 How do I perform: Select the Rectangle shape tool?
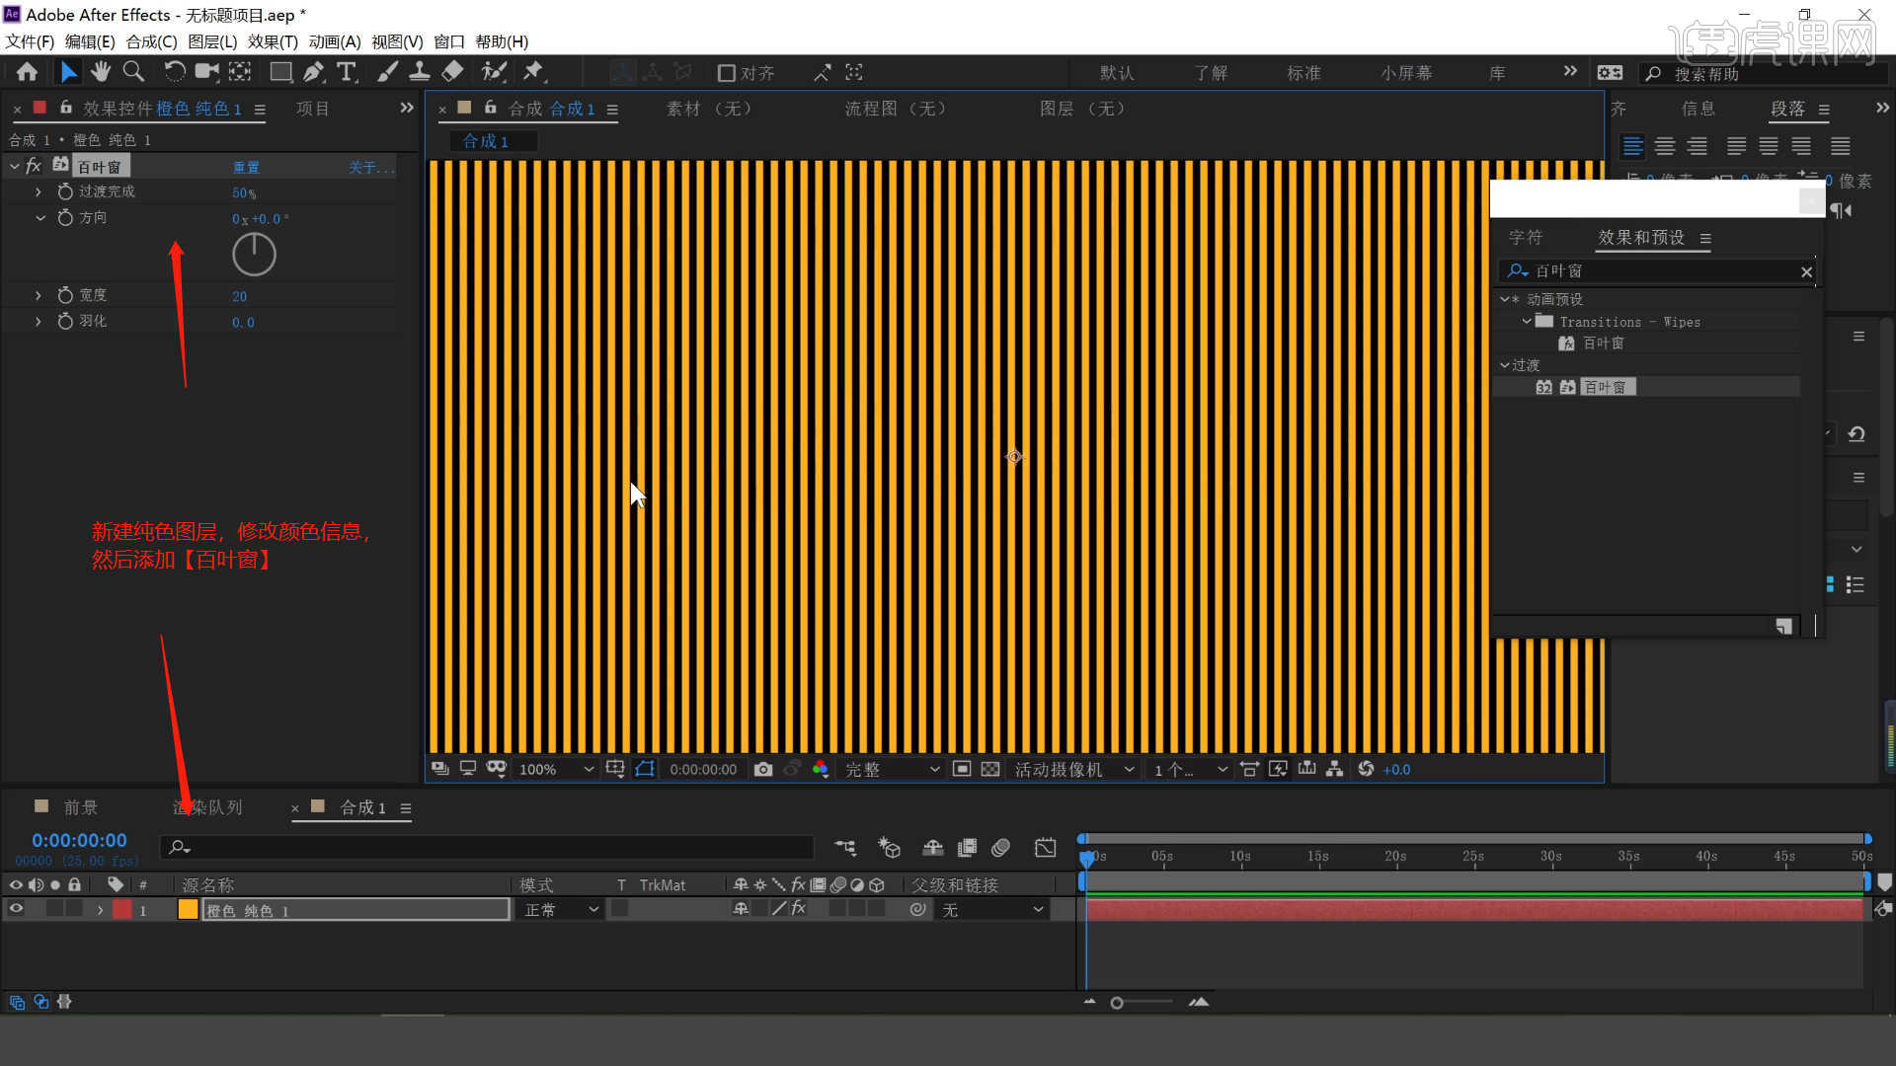coord(280,72)
